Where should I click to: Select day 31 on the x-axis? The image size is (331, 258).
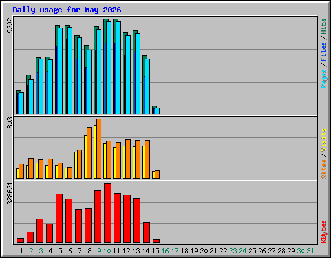tap(310, 251)
